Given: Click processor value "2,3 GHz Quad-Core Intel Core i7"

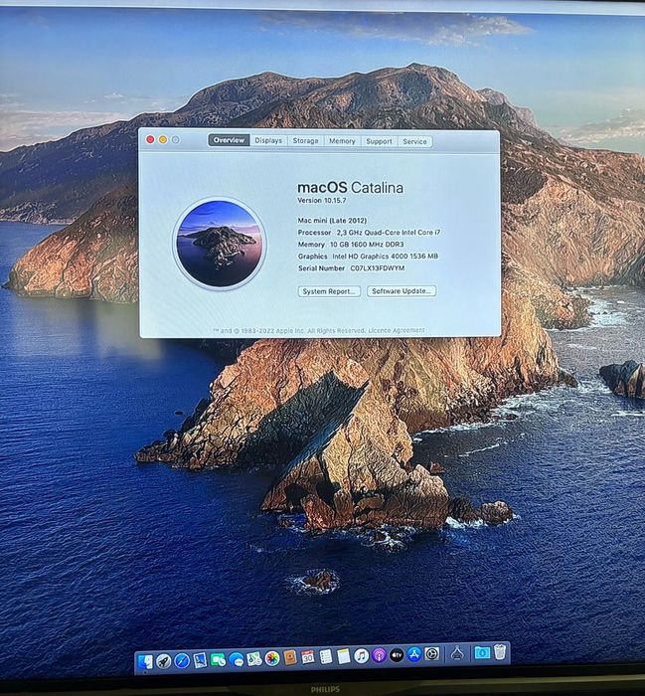Looking at the screenshot, I should [389, 232].
